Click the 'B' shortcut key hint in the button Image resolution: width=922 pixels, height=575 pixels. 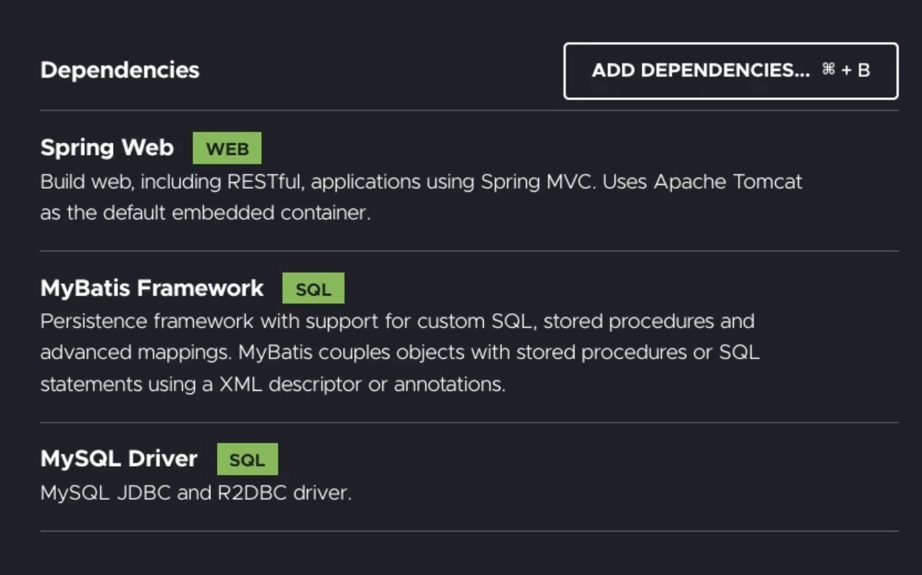click(864, 71)
